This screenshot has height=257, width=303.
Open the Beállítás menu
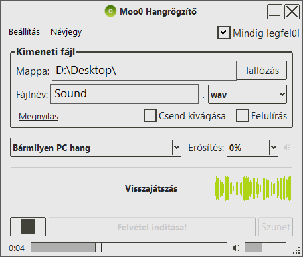(24, 32)
